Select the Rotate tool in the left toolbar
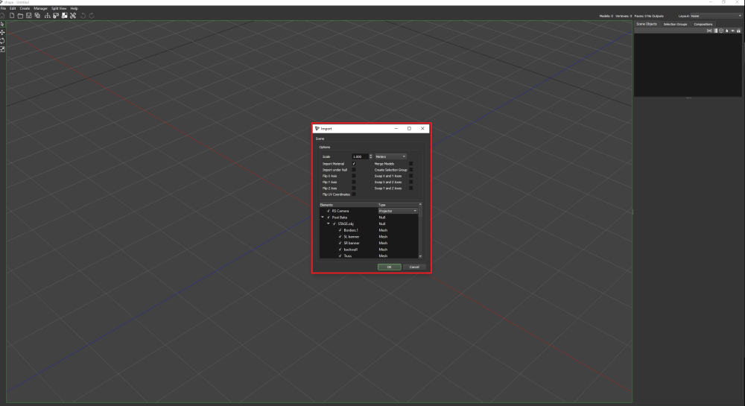This screenshot has height=406, width=745. pos(2,41)
